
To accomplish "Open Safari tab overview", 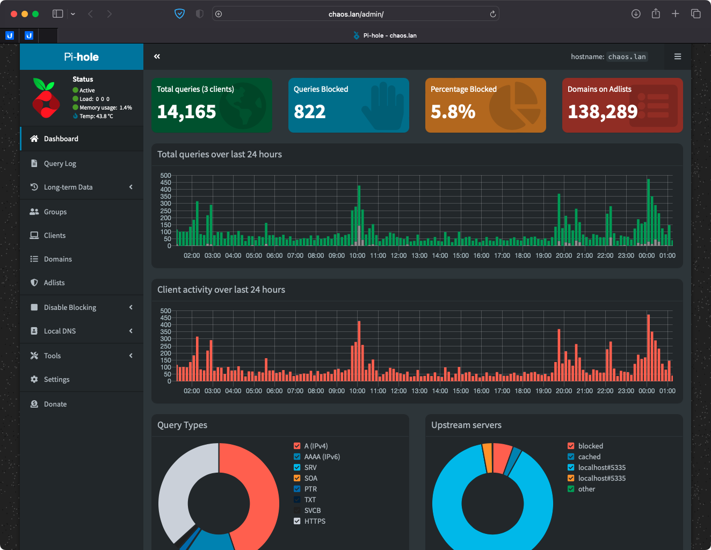I will click(x=695, y=14).
